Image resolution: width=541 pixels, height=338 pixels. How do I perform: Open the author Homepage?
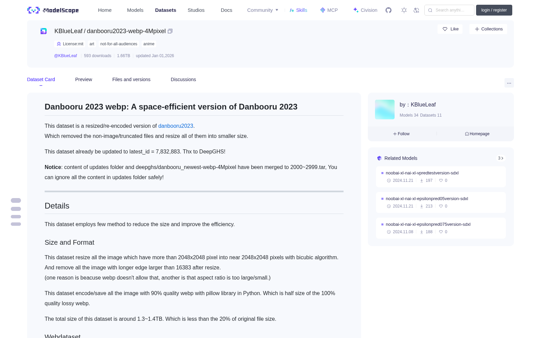point(477,134)
